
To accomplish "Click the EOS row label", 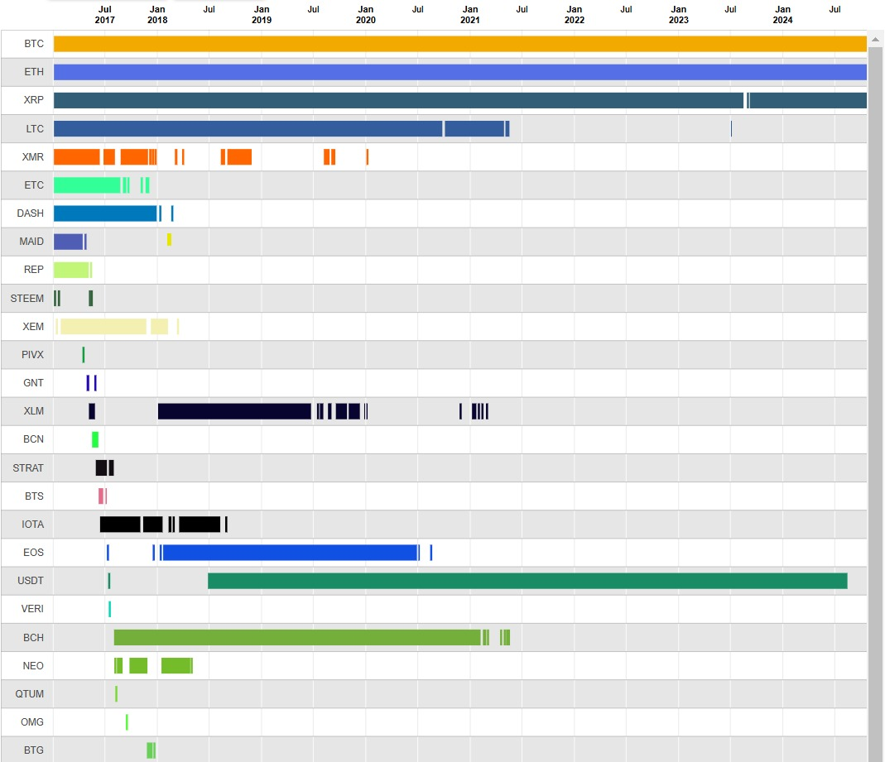I will tap(33, 553).
